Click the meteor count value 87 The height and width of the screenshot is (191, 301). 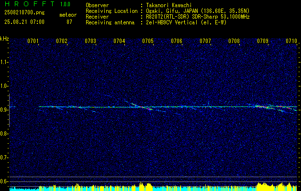click(x=69, y=22)
